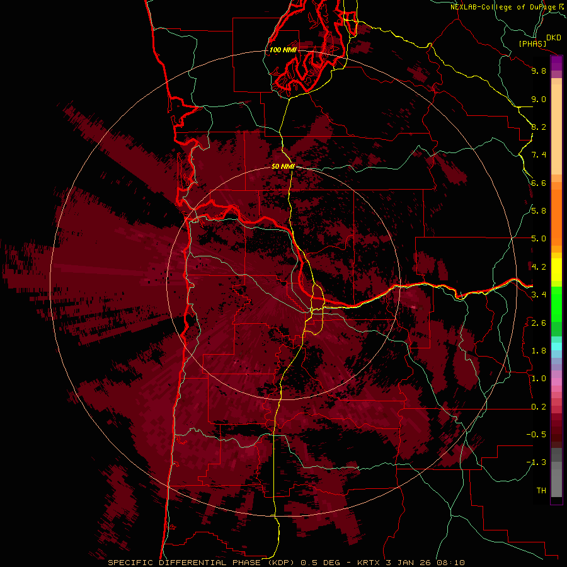
Task: Click the -1.3 value on the scale
Action: [x=536, y=462]
